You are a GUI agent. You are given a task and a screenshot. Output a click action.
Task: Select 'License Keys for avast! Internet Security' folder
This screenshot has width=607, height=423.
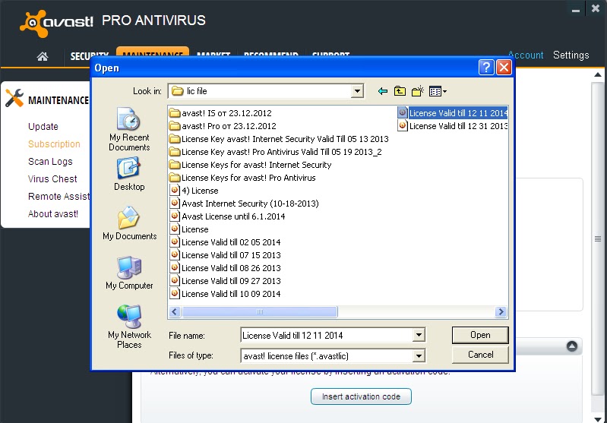[x=251, y=165]
